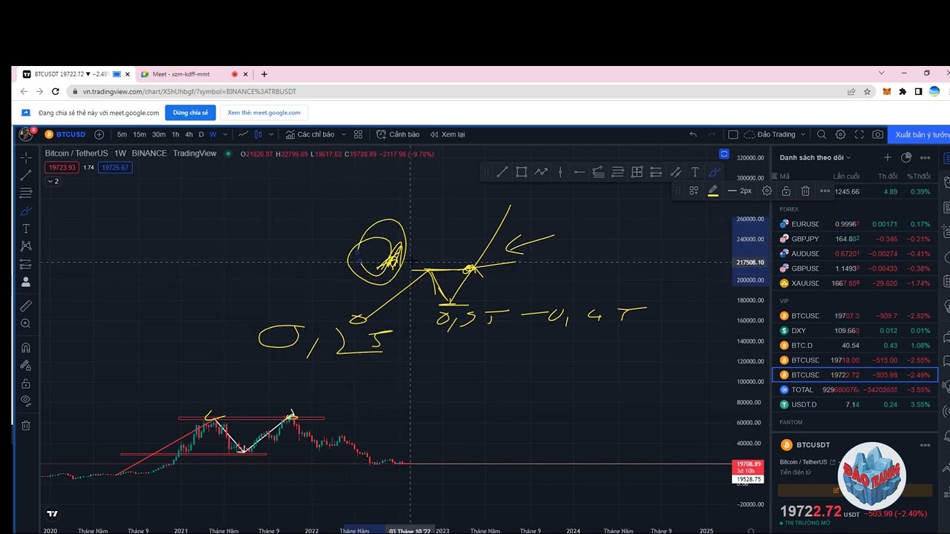Expand chart type chevron beside the candles icon
The height and width of the screenshot is (534, 950).
click(x=271, y=134)
